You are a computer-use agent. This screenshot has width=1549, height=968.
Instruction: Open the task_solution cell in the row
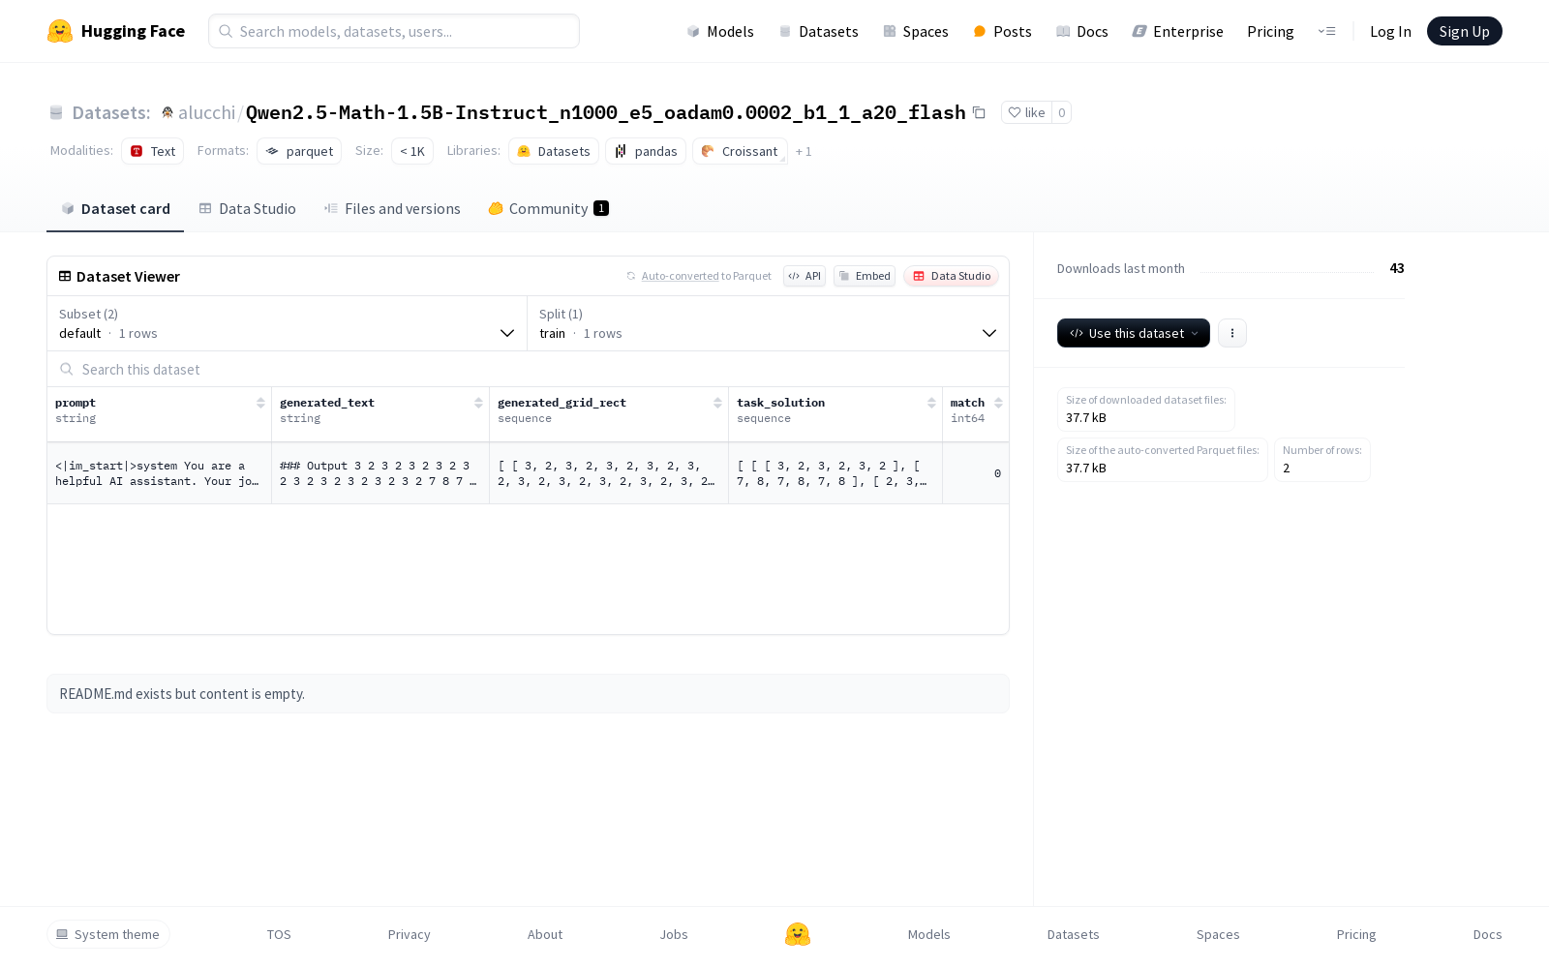tap(835, 473)
